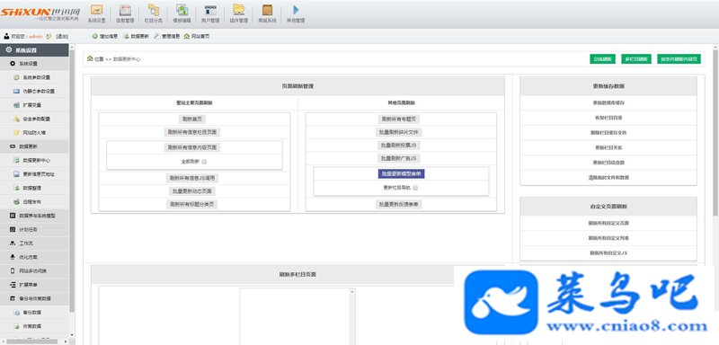Click the 刷新首页 button
This screenshot has width=719, height=345.
click(x=191, y=119)
